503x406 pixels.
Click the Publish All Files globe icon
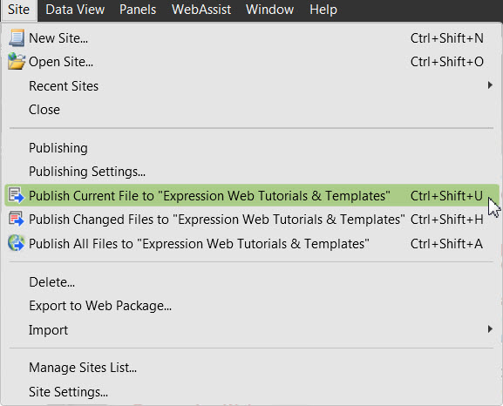[17, 243]
